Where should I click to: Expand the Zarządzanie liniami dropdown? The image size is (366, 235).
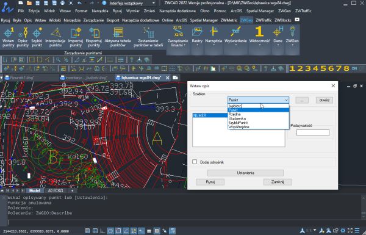[178, 43]
